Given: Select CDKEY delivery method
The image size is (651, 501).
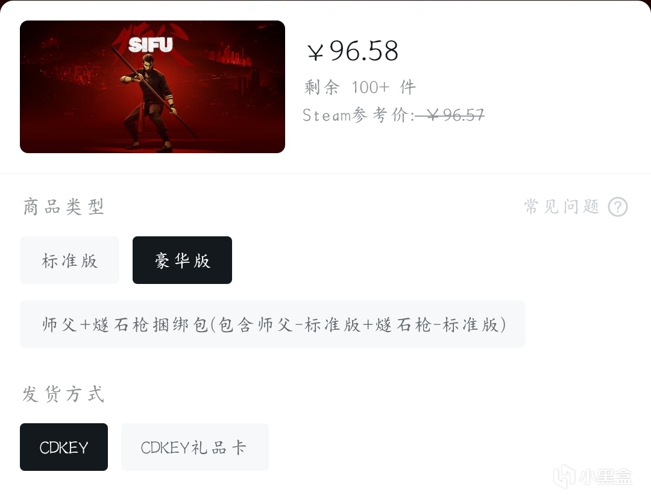Looking at the screenshot, I should pyautogui.click(x=64, y=447).
